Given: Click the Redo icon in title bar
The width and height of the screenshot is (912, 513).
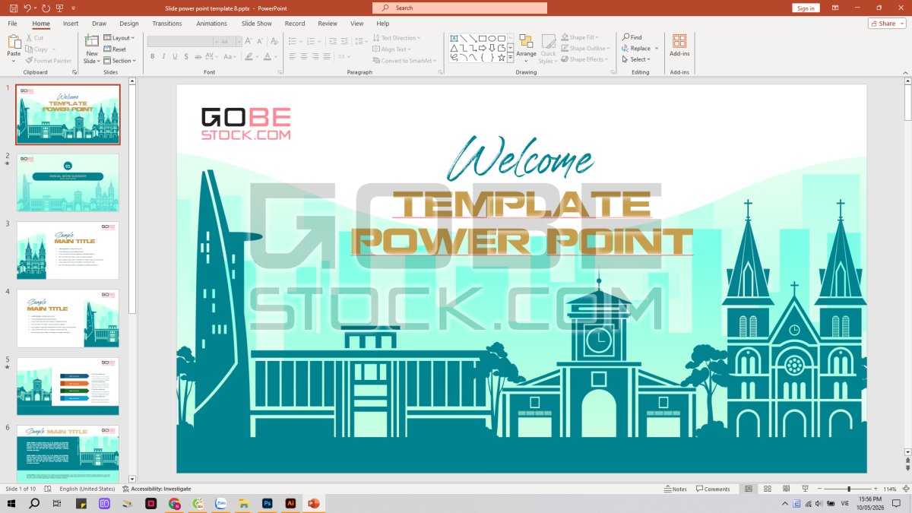Looking at the screenshot, I should click(x=46, y=8).
